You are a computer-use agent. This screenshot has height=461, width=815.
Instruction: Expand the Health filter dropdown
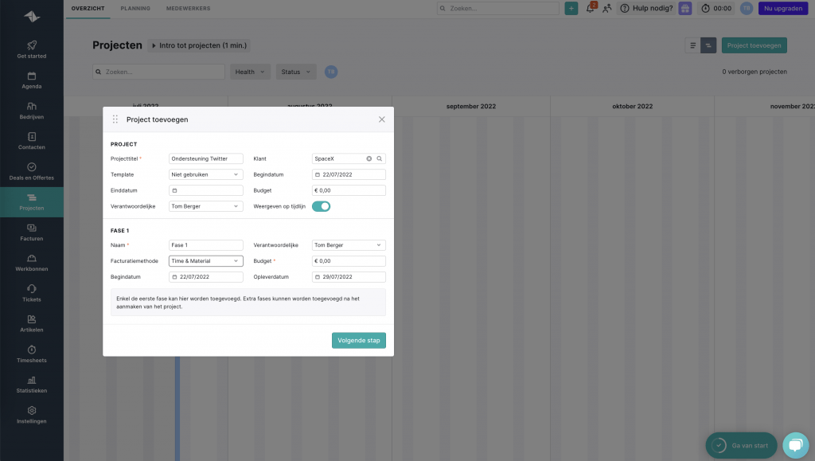tap(250, 72)
